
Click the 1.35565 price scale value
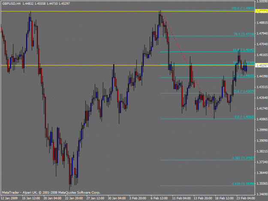pyautogui.click(x=262, y=183)
